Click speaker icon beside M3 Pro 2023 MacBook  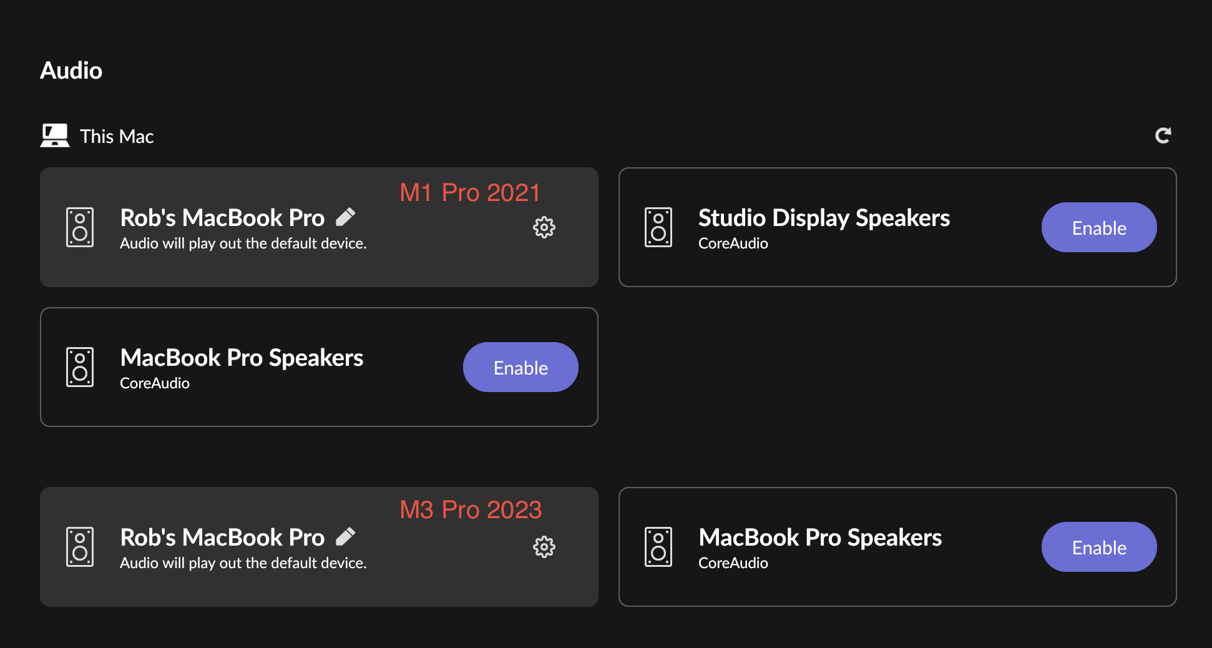(x=80, y=547)
